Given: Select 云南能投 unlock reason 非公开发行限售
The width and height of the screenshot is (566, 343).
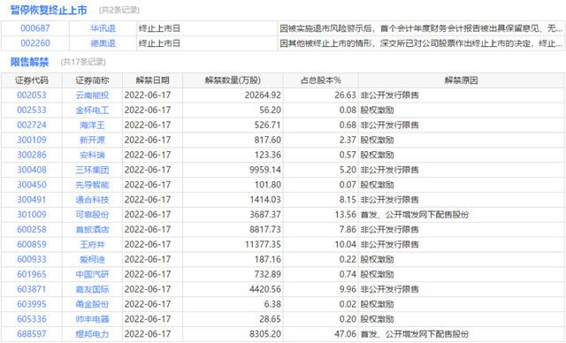Looking at the screenshot, I should [x=389, y=95].
